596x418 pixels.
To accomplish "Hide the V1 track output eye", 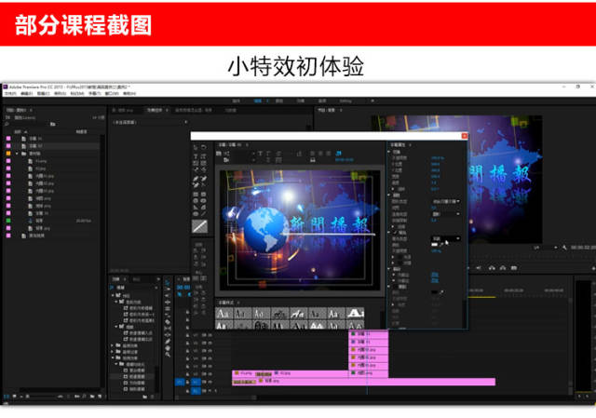I will [210, 382].
